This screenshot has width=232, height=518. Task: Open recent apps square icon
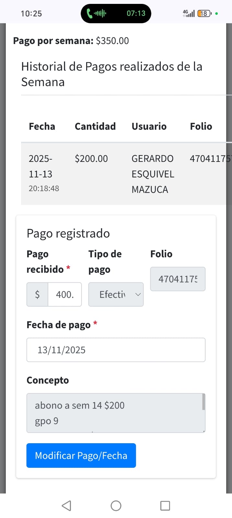pos(165,505)
